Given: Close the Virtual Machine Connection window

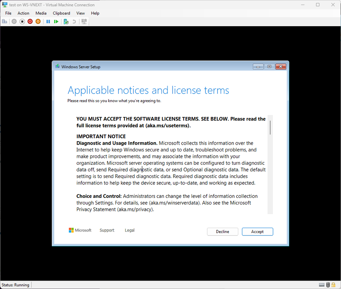Looking at the screenshot, I should point(333,5).
